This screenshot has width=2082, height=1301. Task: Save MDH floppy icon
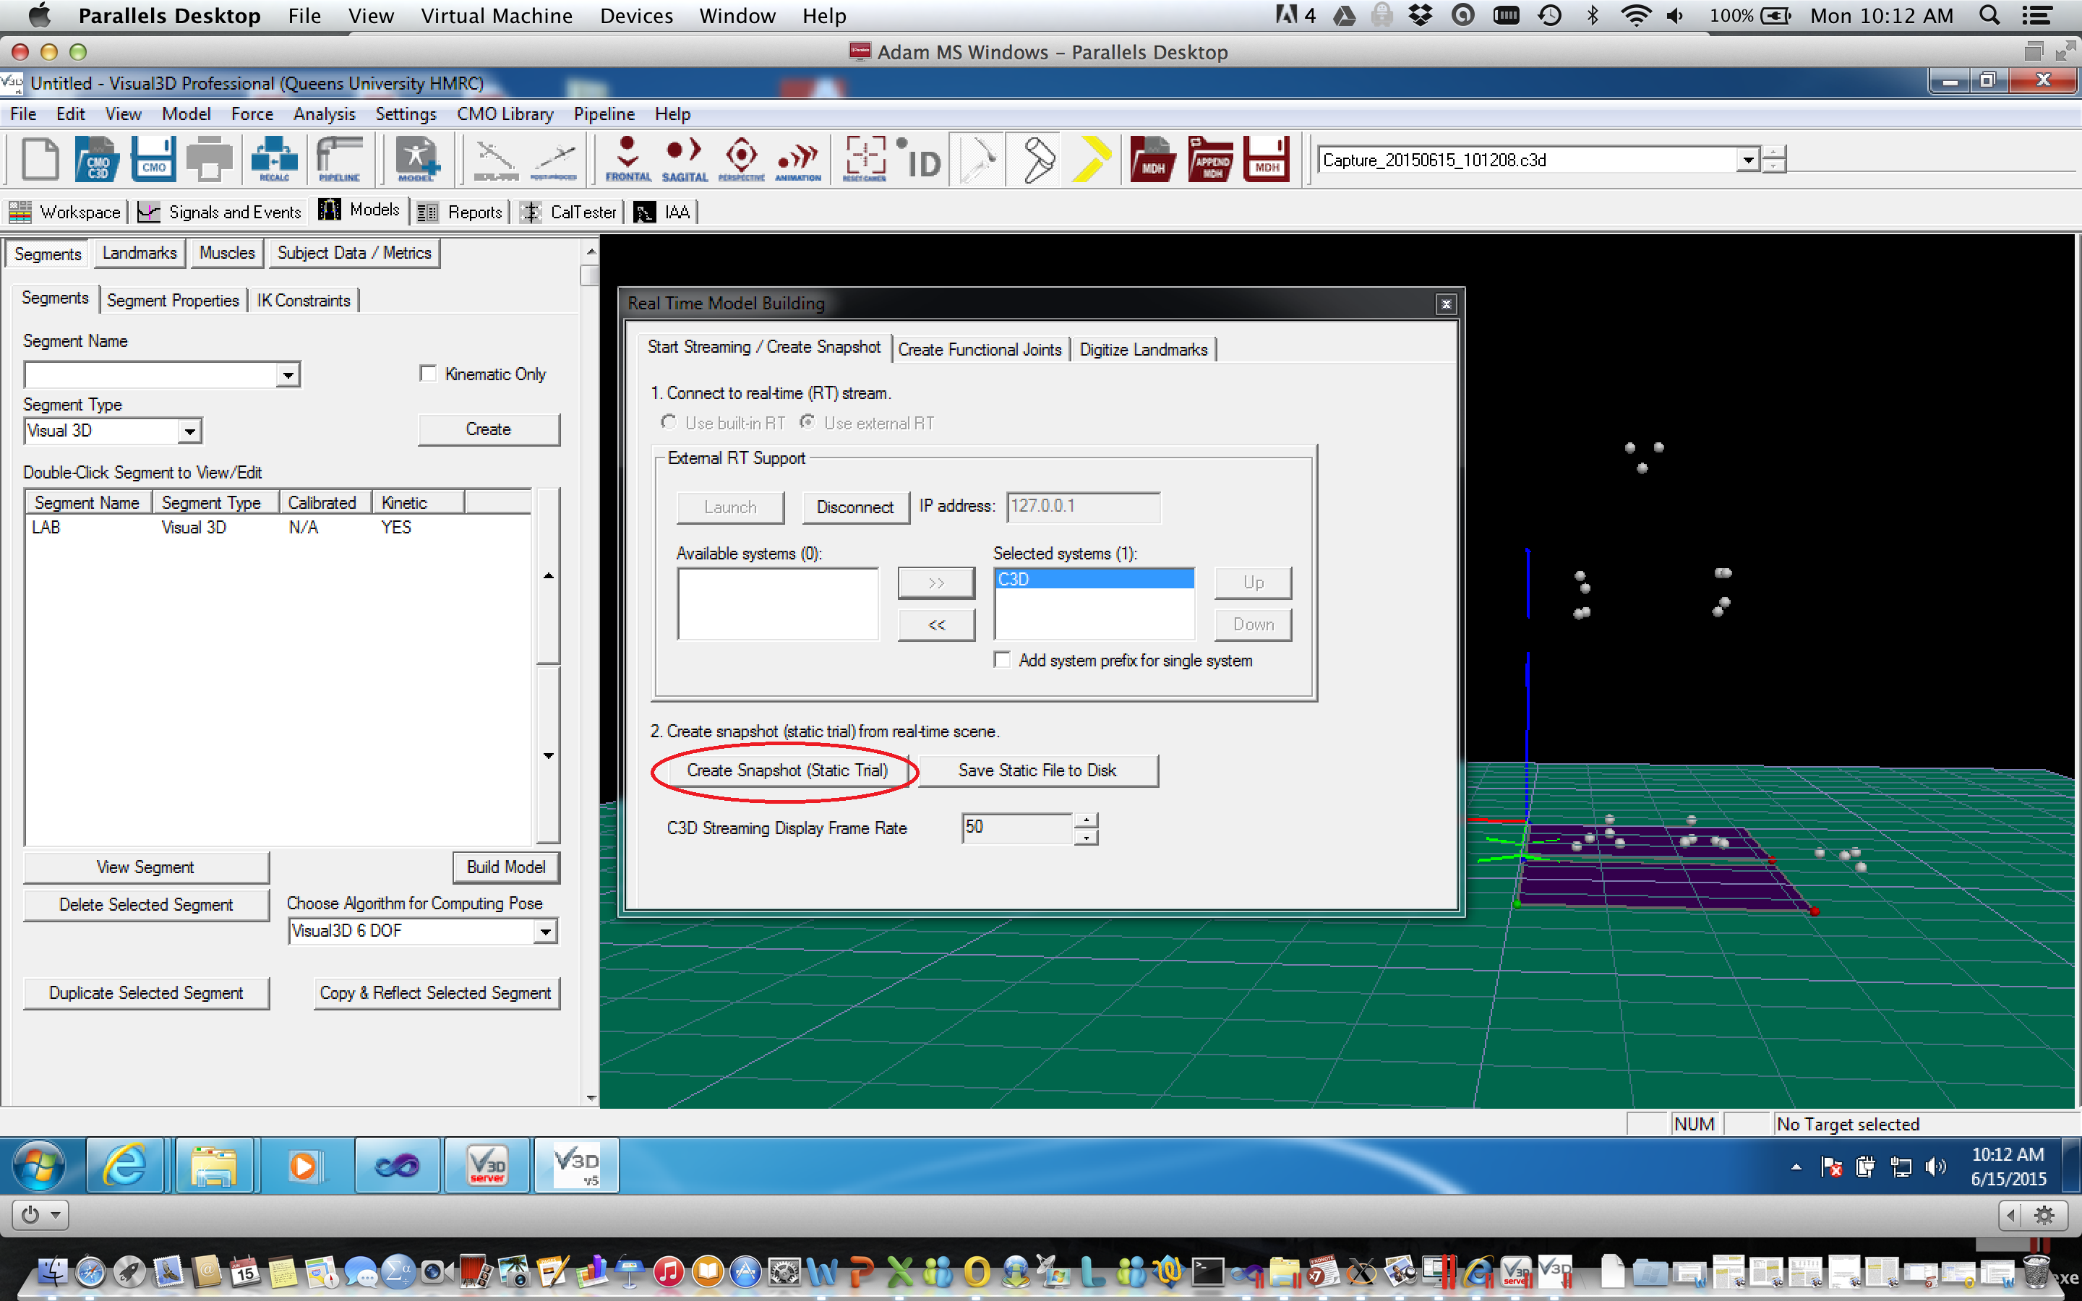tap(1267, 159)
